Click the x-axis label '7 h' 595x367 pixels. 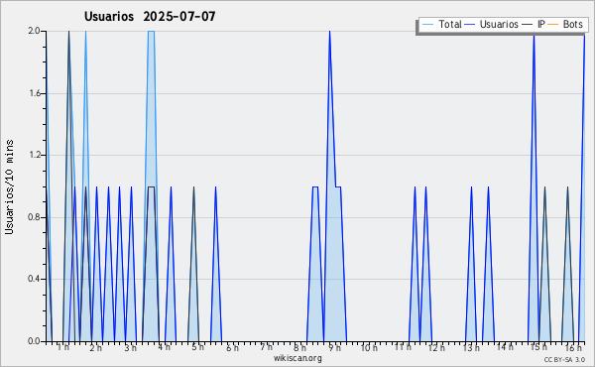266,347
